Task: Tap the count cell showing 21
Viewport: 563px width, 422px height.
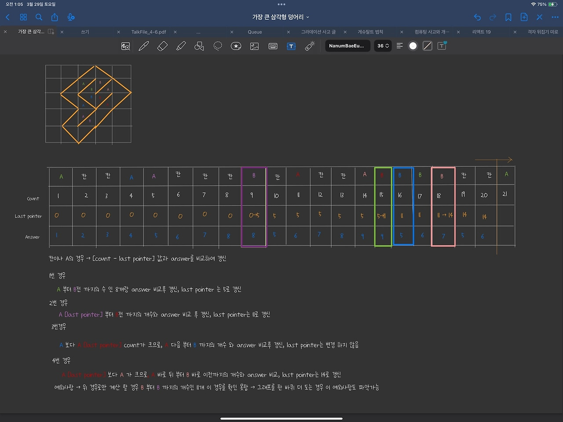Action: click(505, 194)
